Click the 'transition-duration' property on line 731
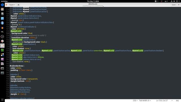This screenshot has height=102, width=181. pos(20,38)
